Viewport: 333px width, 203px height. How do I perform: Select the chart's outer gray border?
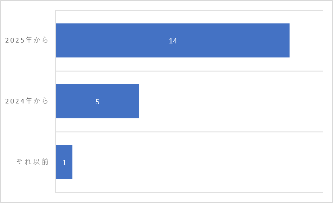tap(166, 0)
